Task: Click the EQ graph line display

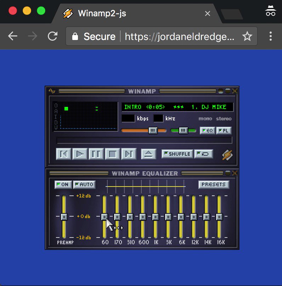Action: (x=146, y=187)
